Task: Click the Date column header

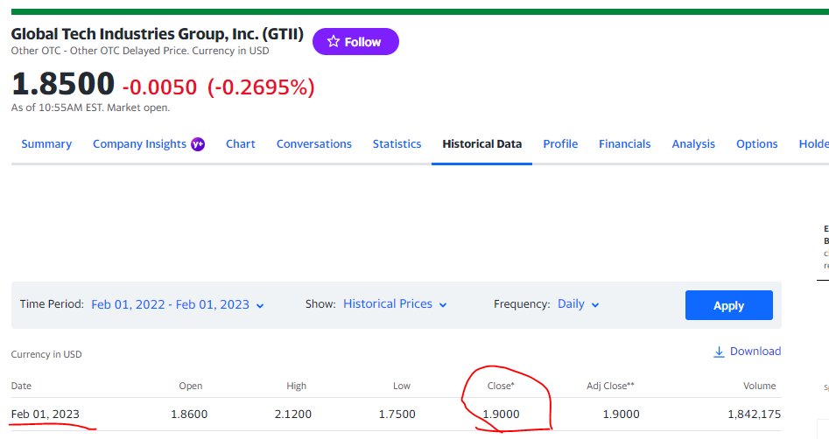Action: (x=21, y=386)
